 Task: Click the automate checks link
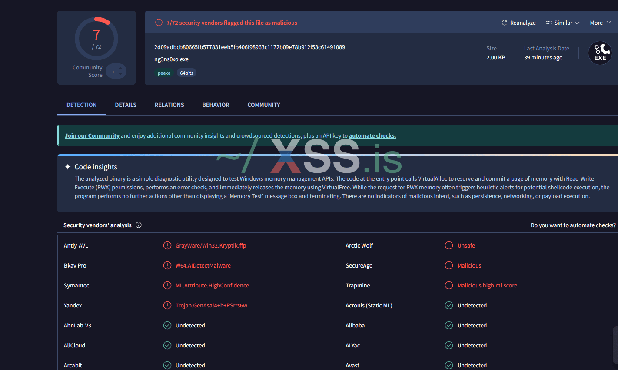pos(372,135)
